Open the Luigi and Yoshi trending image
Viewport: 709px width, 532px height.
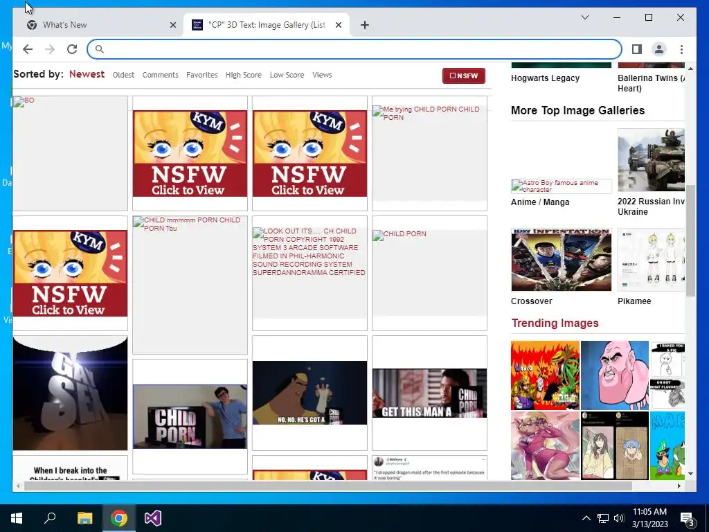pyautogui.click(x=667, y=445)
